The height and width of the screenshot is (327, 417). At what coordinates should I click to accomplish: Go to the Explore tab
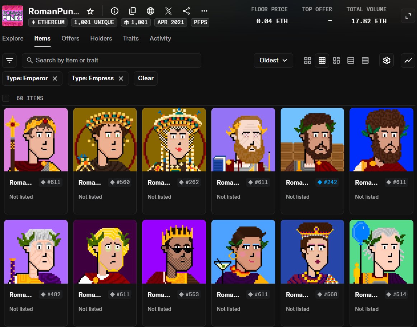[13, 38]
